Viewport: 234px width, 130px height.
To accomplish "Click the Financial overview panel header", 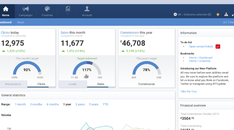I will tap(206, 105).
